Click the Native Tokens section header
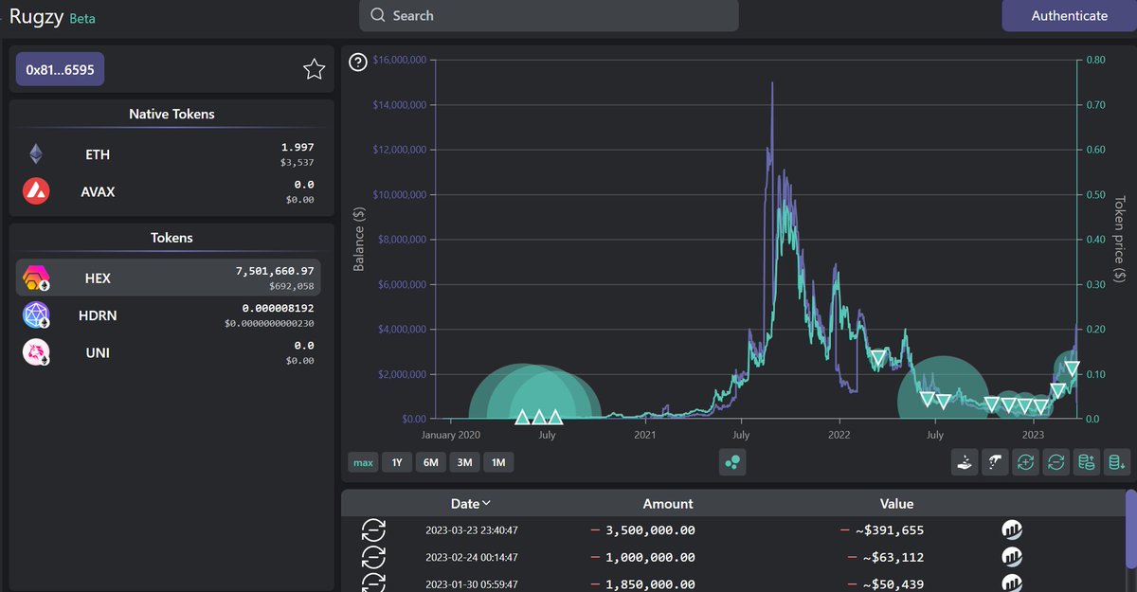 tap(171, 114)
